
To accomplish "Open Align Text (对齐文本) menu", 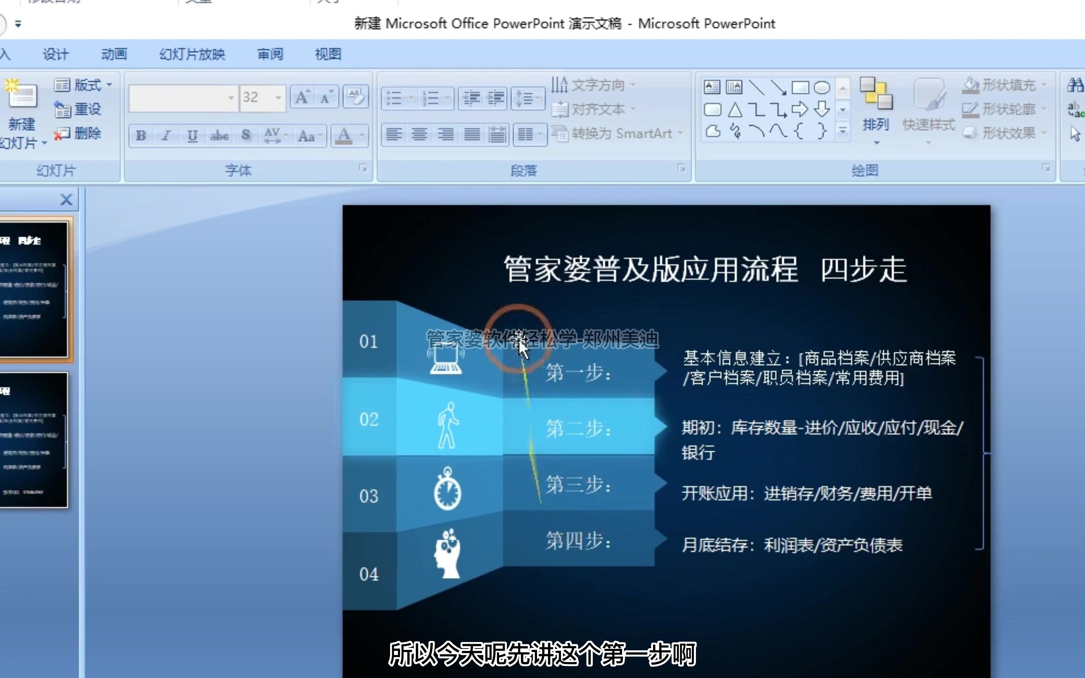I will tap(594, 109).
